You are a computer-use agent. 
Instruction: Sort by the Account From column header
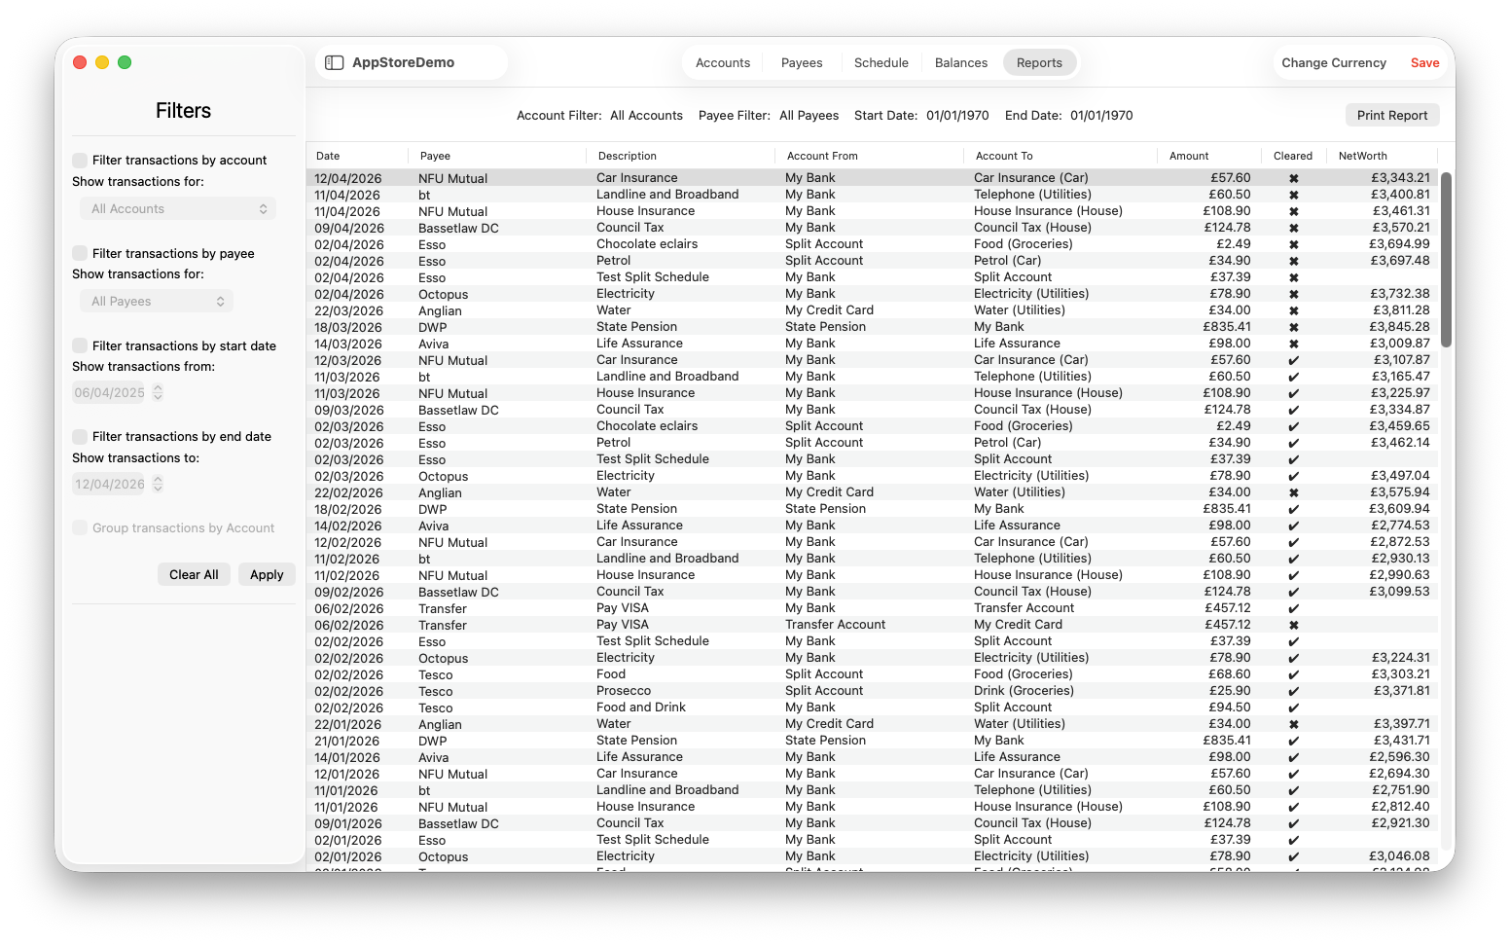point(871,156)
